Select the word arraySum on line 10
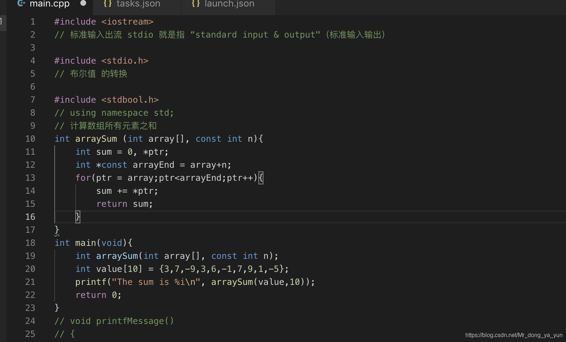 (96, 138)
